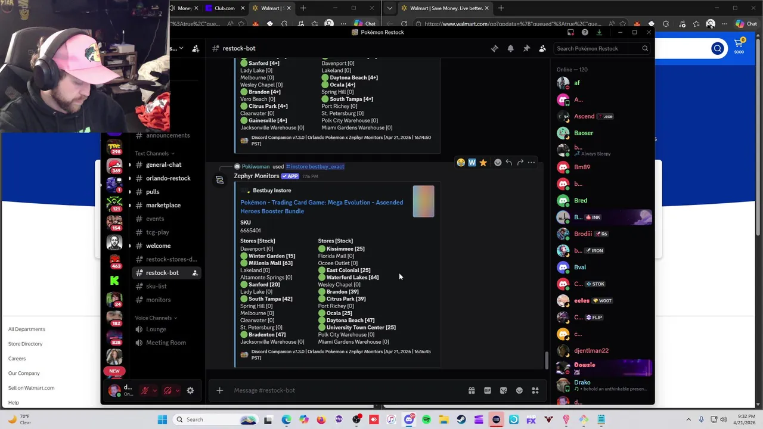Open member Baoser in member list
The height and width of the screenshot is (429, 763).
(x=584, y=133)
